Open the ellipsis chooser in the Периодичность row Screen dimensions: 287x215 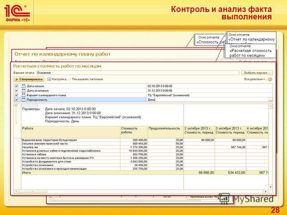pyautogui.click(x=270, y=100)
